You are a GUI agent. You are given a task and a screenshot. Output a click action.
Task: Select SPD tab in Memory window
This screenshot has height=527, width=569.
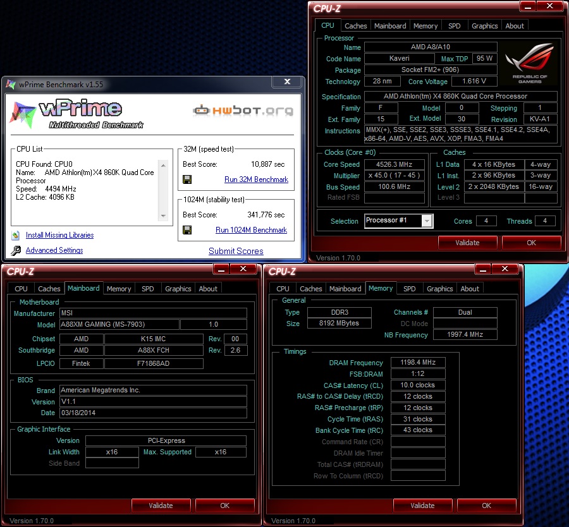(x=409, y=289)
